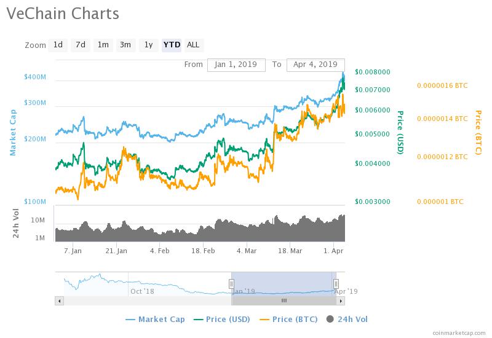Screen dimensions: 492x338
Task: Click the 0.0000014 BTC axis label
Action: point(442,119)
